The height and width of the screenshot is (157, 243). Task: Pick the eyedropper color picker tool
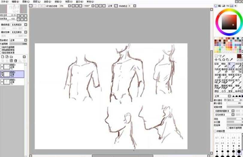click(x=232, y=60)
